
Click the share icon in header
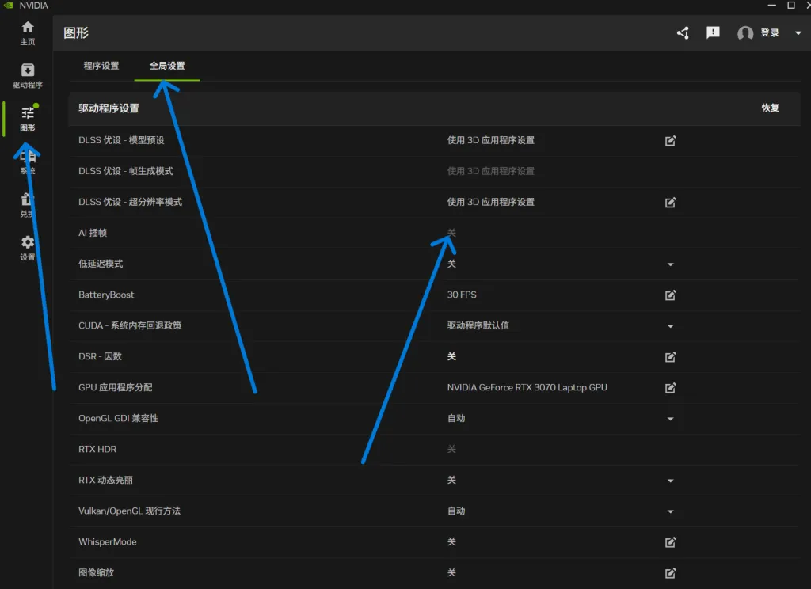pyautogui.click(x=683, y=33)
